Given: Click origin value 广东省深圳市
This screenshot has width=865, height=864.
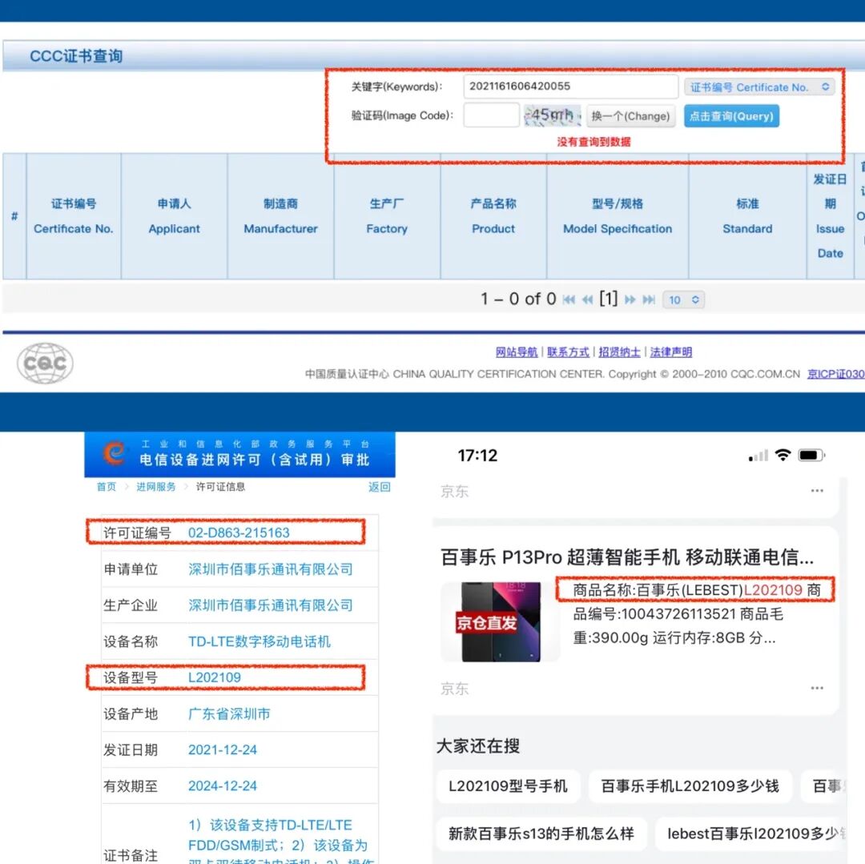Looking at the screenshot, I should 229,713.
